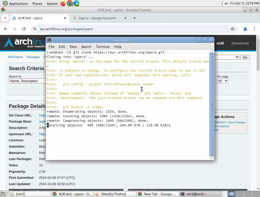Open the terminal File menu
This screenshot has height=197, width=260.
click(x=52, y=47)
